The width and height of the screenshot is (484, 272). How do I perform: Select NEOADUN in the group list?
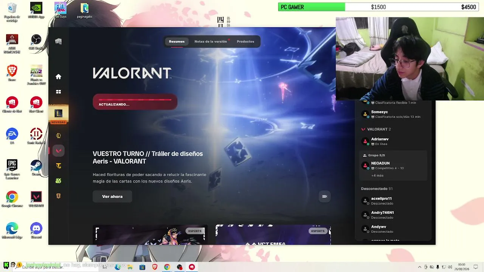(393, 165)
